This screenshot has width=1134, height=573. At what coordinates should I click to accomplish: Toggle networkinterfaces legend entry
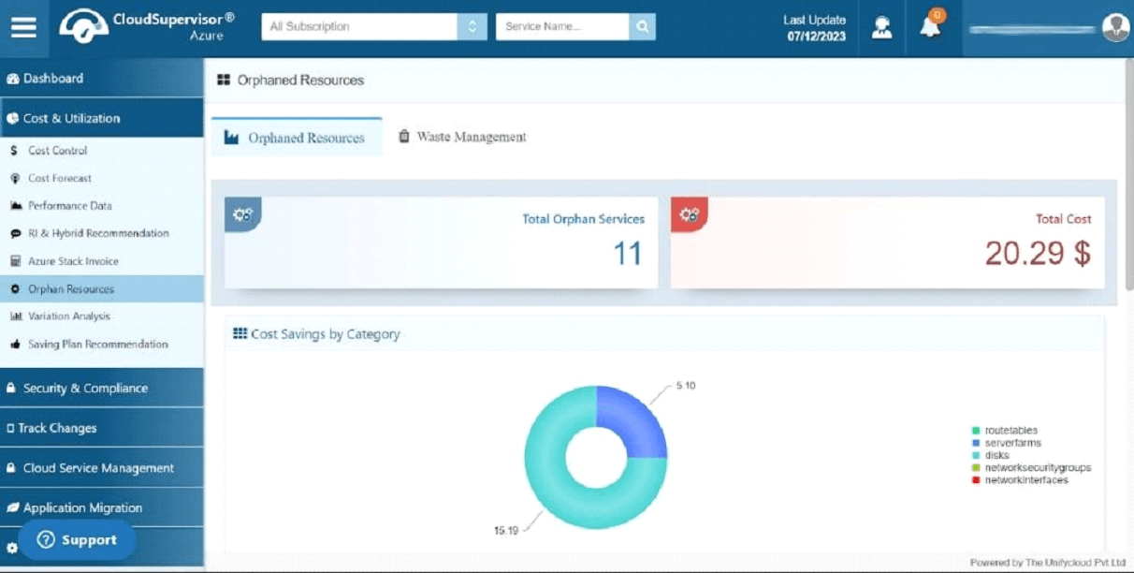[1020, 479]
